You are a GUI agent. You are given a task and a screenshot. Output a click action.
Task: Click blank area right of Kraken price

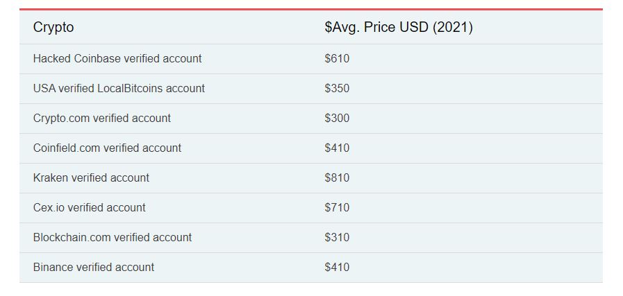point(476,178)
